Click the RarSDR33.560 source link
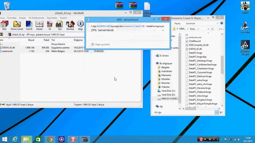The width and height of the screenshot is (255, 143). 104,26
